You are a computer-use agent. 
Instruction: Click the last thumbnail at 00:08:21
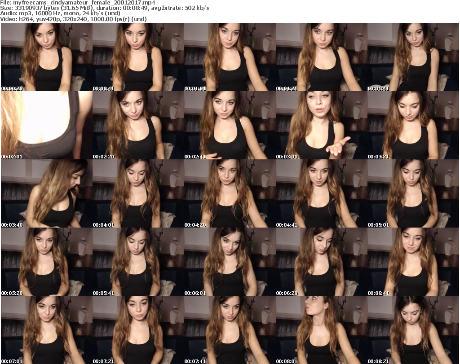click(x=413, y=330)
